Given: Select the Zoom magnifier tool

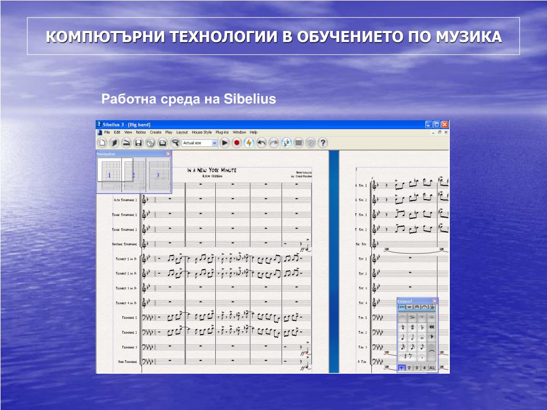Looking at the screenshot, I should point(175,143).
